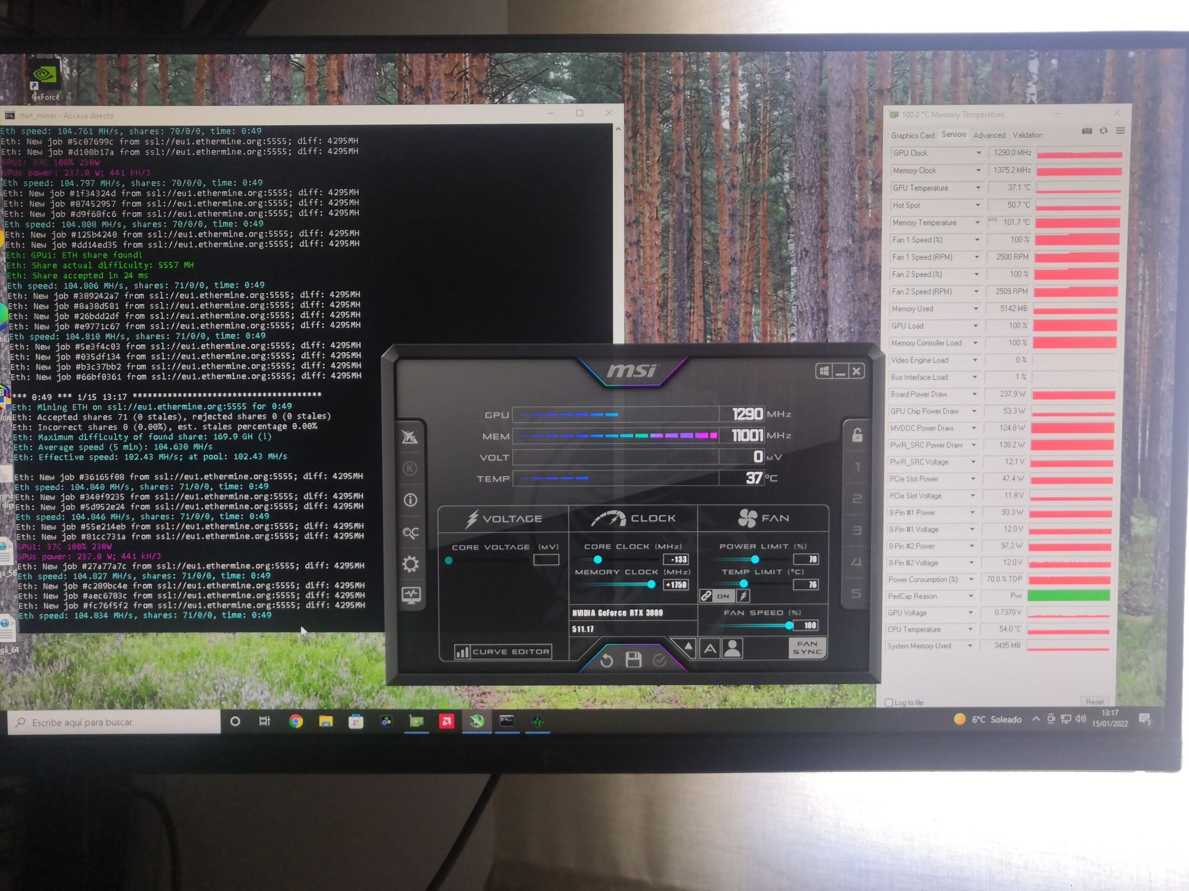The width and height of the screenshot is (1189, 891).
Task: Switch to the Graphics Card tab
Action: pyautogui.click(x=912, y=136)
